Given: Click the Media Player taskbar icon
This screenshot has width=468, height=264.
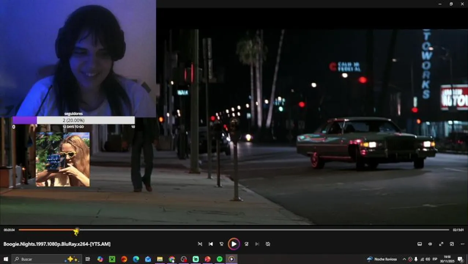Looking at the screenshot, I should (x=231, y=259).
